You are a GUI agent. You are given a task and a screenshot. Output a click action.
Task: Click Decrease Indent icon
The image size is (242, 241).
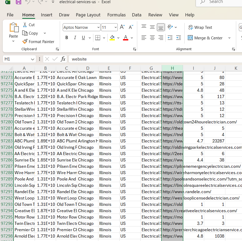pyautogui.click(x=170, y=38)
